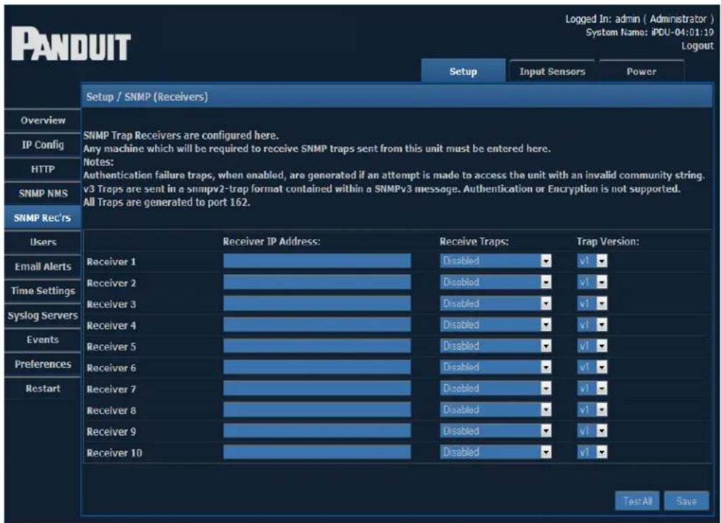Click the Receiver 4 IP address field
This screenshot has height=523, width=721.
tap(317, 325)
